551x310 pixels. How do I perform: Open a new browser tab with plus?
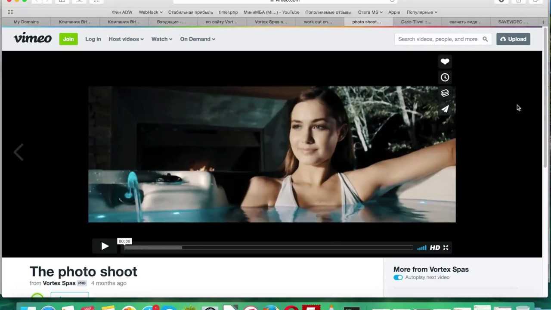(x=543, y=22)
